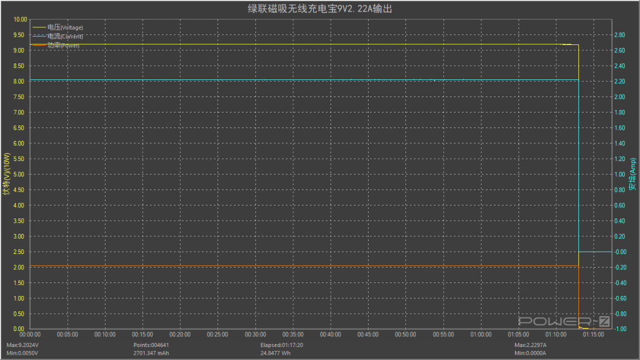Click the 2.50 voltage axis label
The image size is (640, 360).
19,252
